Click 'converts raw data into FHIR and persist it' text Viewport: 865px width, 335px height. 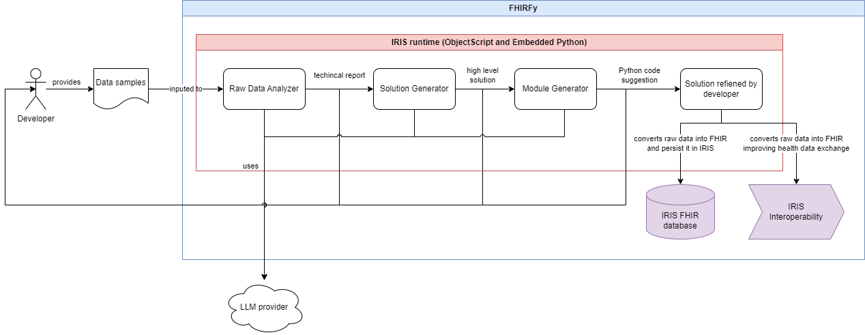click(679, 143)
